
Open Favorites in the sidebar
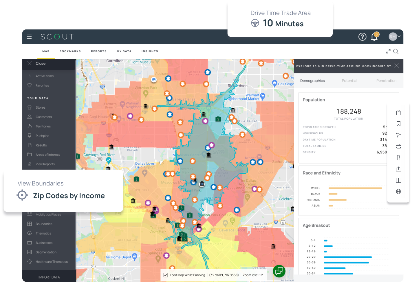tap(42, 86)
